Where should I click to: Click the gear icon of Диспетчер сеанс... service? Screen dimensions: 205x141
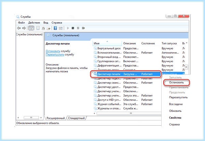point(95,83)
